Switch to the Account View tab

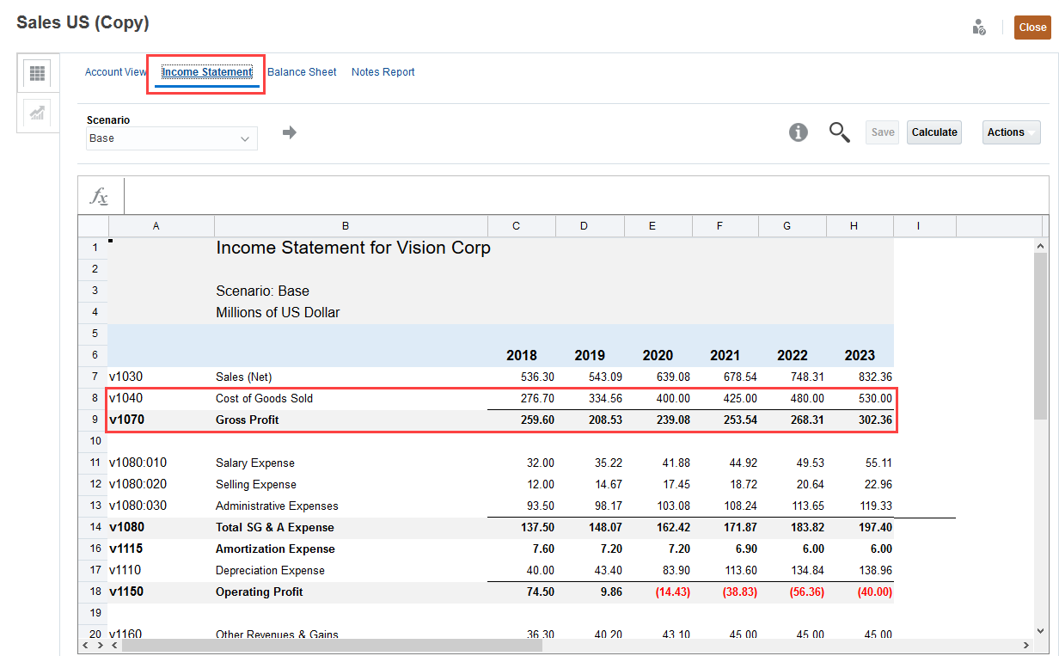click(x=115, y=72)
